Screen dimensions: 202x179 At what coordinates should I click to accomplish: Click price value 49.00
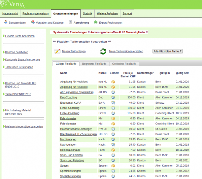132,103
